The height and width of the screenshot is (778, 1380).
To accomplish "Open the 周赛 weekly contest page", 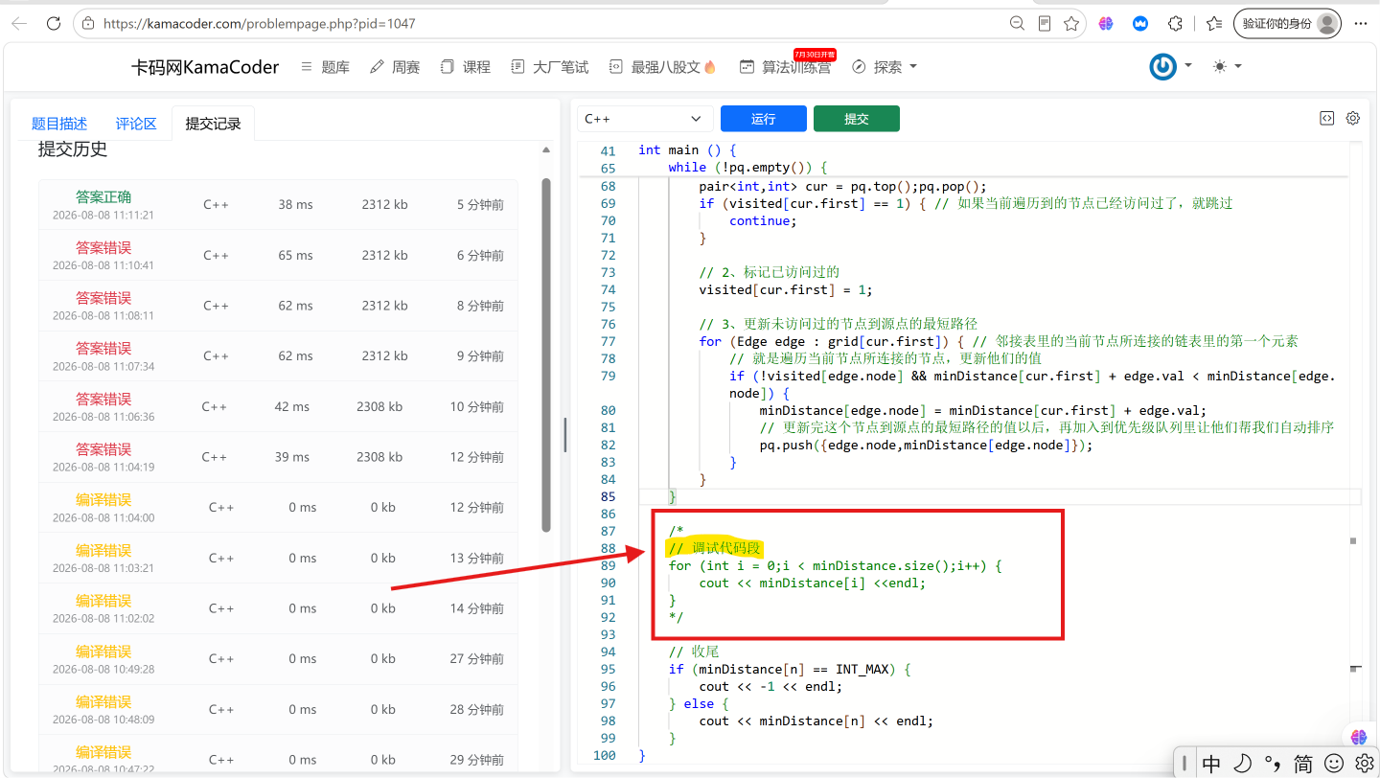I will click(395, 67).
